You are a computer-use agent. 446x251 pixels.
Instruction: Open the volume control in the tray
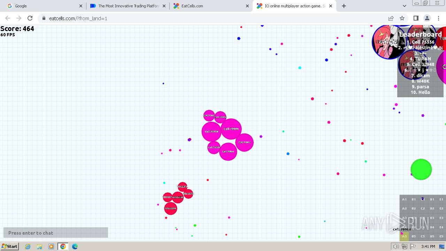(396, 246)
